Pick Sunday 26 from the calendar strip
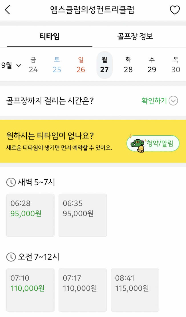Image resolution: width=186 pixels, height=317 pixels. point(80,65)
